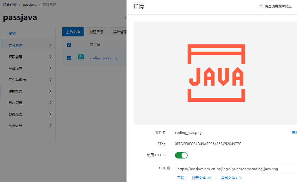Viewport: 297px width, 182px height.
Task: Click the Java logo preview image
Action: (216, 73)
